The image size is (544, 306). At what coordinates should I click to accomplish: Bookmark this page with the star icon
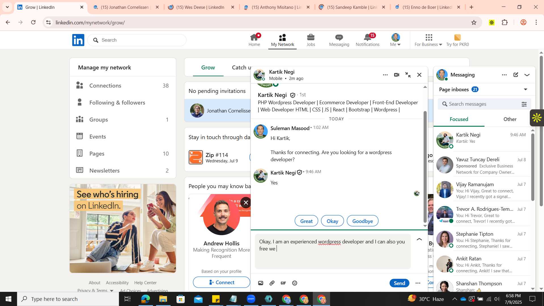click(x=474, y=22)
